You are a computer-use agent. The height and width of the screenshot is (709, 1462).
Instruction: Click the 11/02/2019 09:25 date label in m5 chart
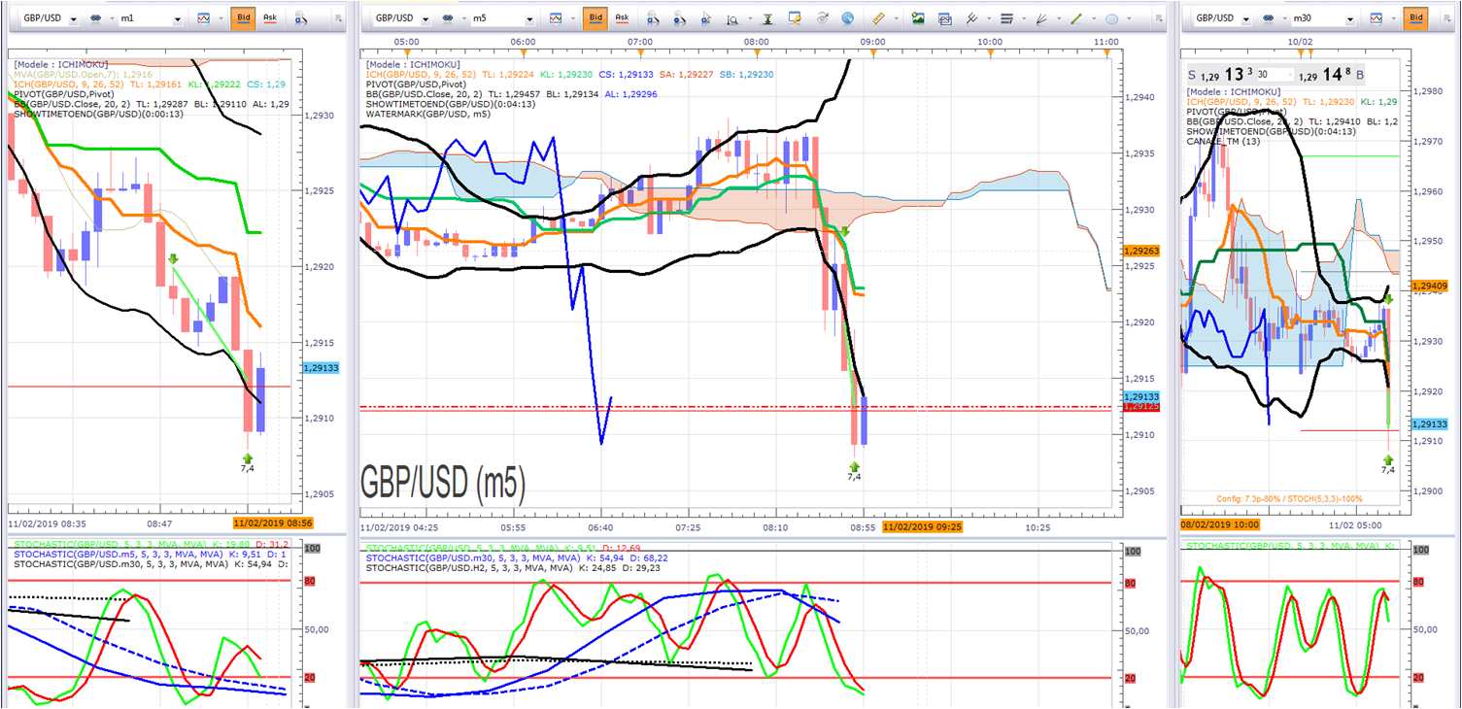point(921,526)
